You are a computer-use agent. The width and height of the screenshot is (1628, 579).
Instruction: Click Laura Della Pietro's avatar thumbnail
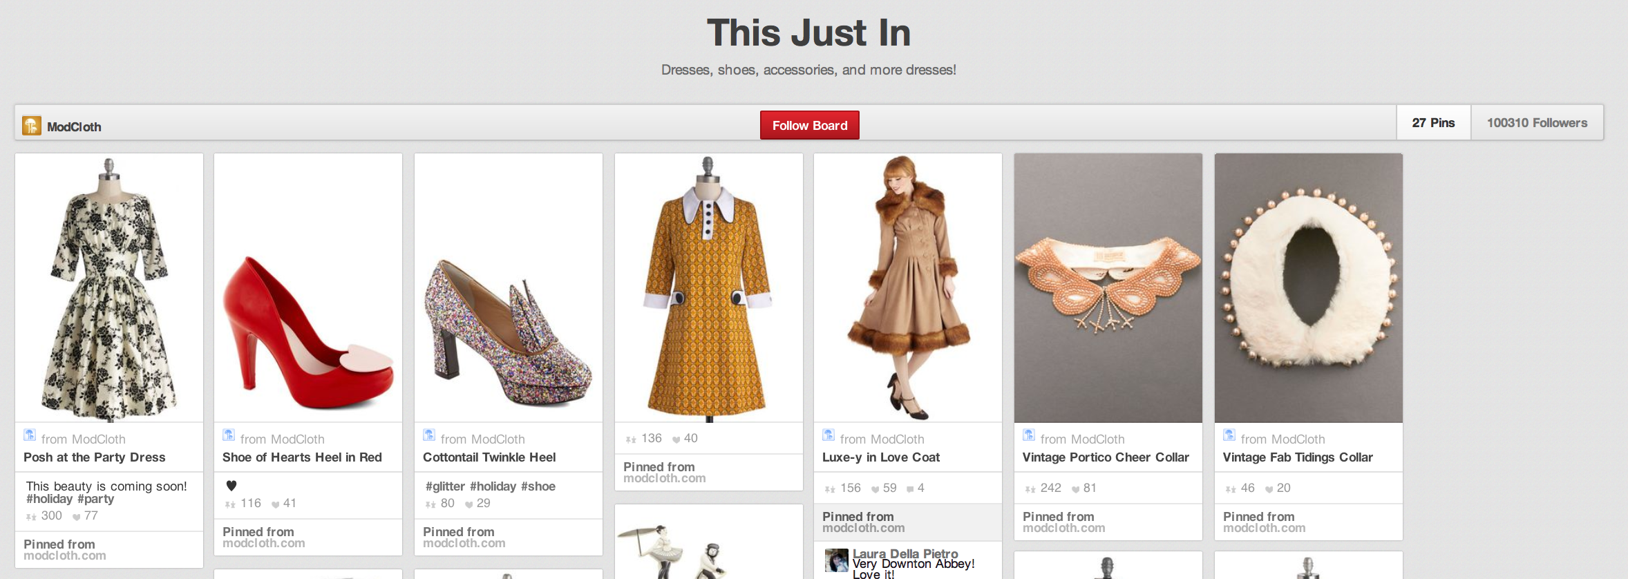[x=837, y=560]
